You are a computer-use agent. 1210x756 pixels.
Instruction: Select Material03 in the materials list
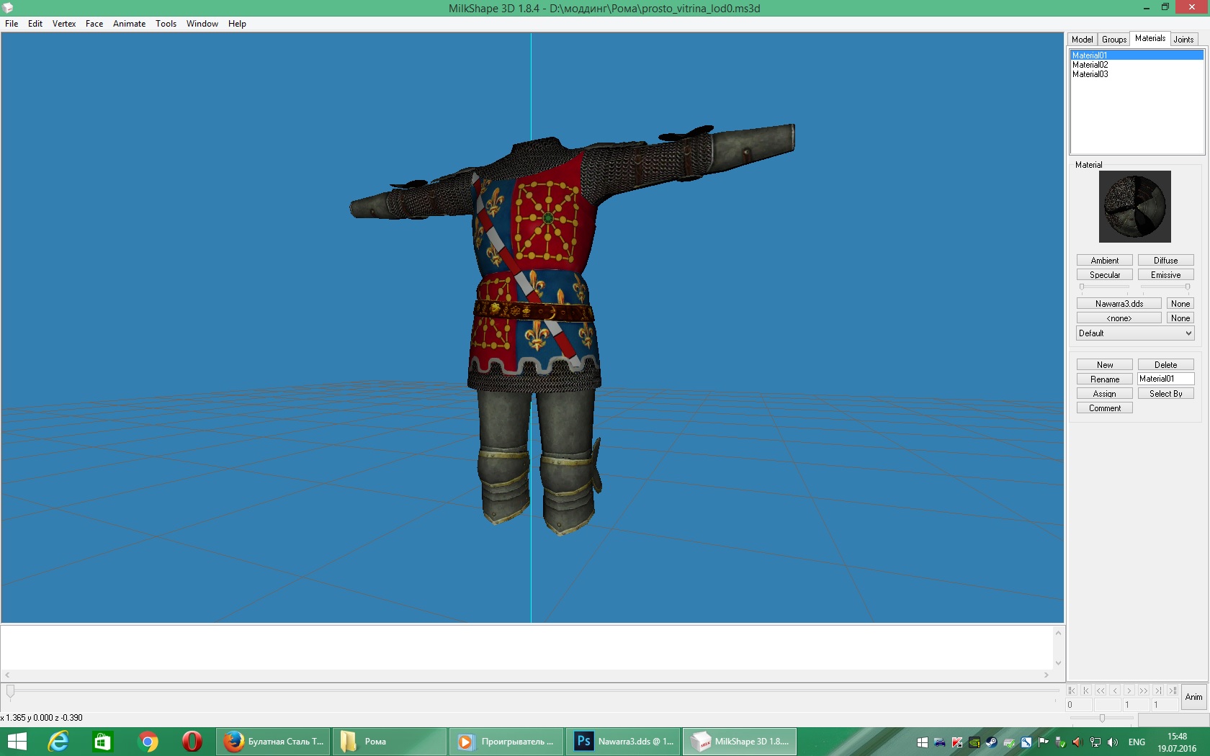pos(1137,74)
